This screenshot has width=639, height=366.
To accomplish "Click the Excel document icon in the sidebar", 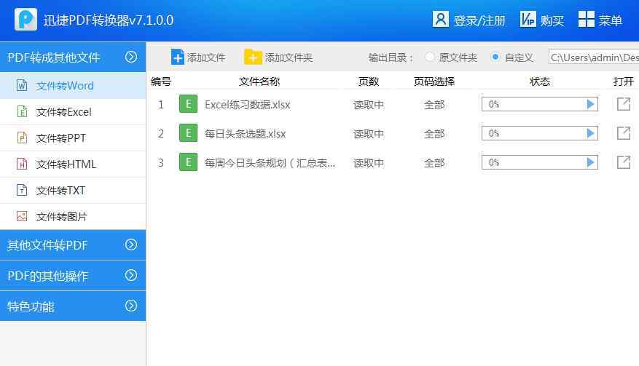I will point(22,111).
